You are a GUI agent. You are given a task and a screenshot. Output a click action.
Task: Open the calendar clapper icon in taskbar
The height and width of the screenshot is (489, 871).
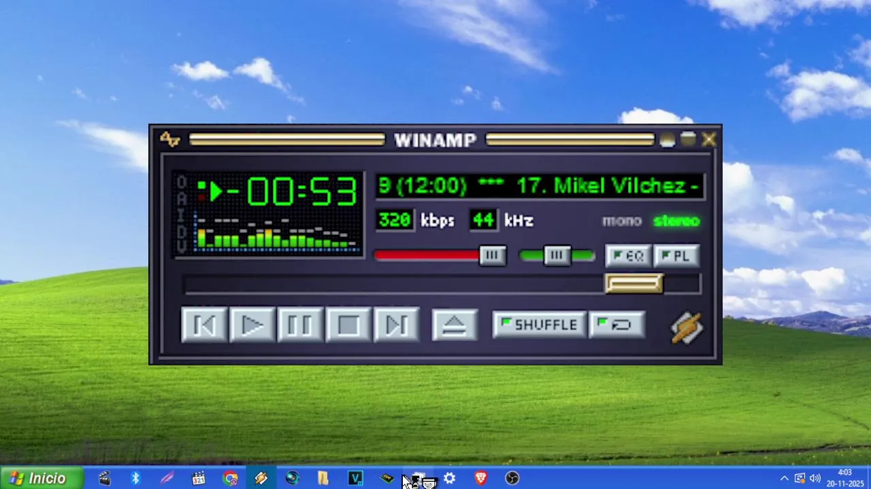198,478
